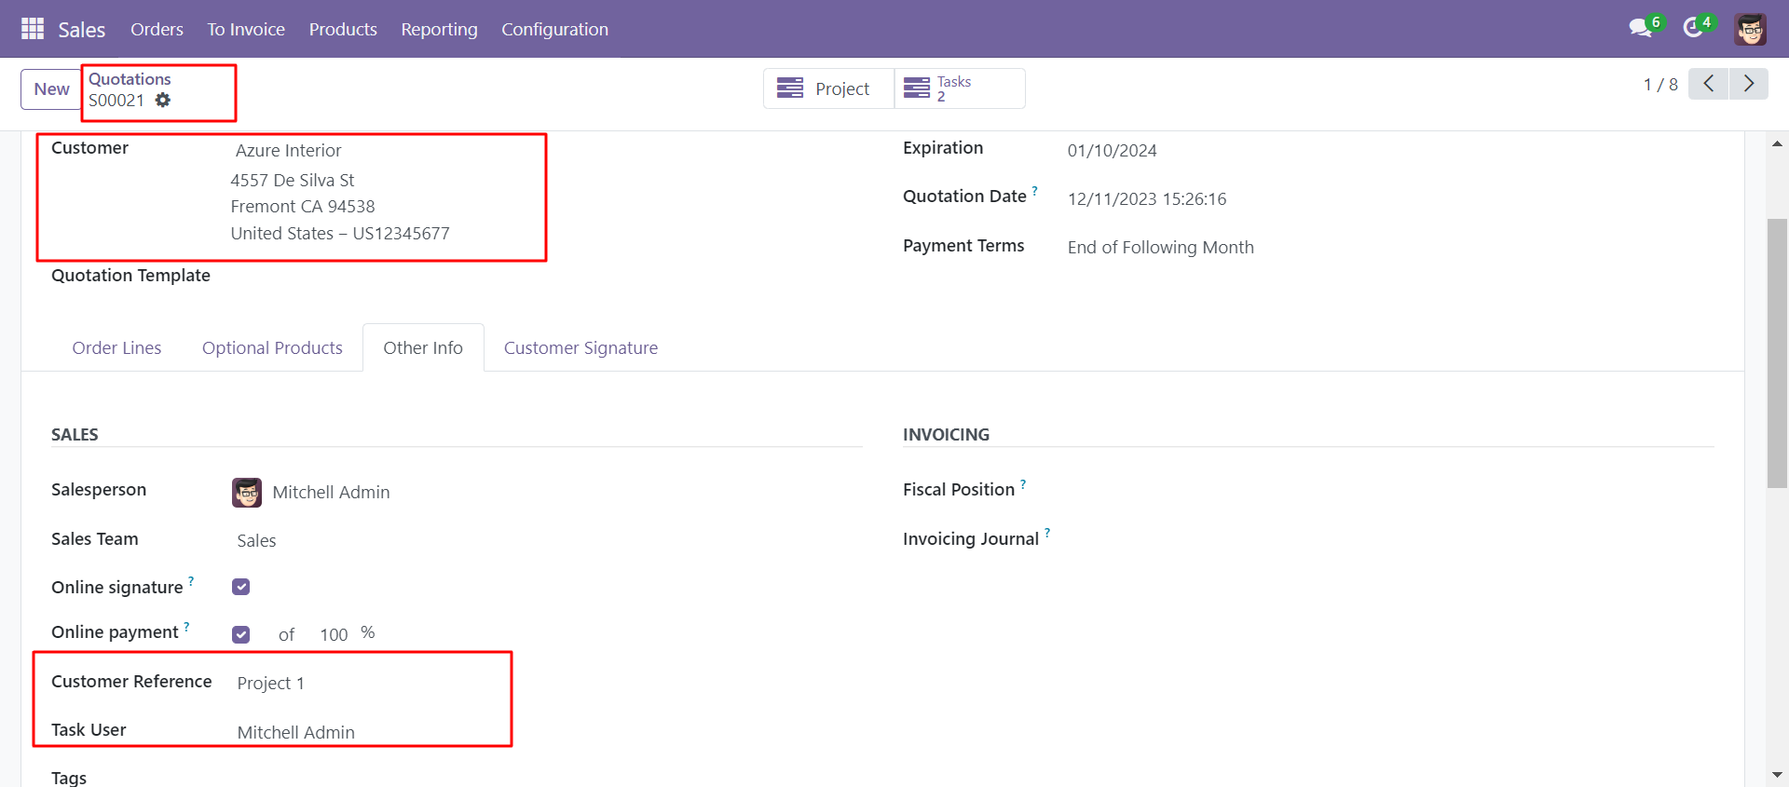Image resolution: width=1789 pixels, height=787 pixels.
Task: Switch to the Optional Products tab
Action: coord(272,347)
